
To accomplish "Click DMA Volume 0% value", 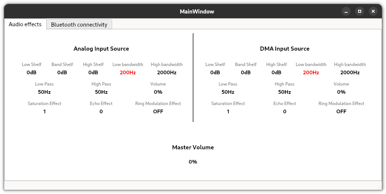I will pos(341,92).
